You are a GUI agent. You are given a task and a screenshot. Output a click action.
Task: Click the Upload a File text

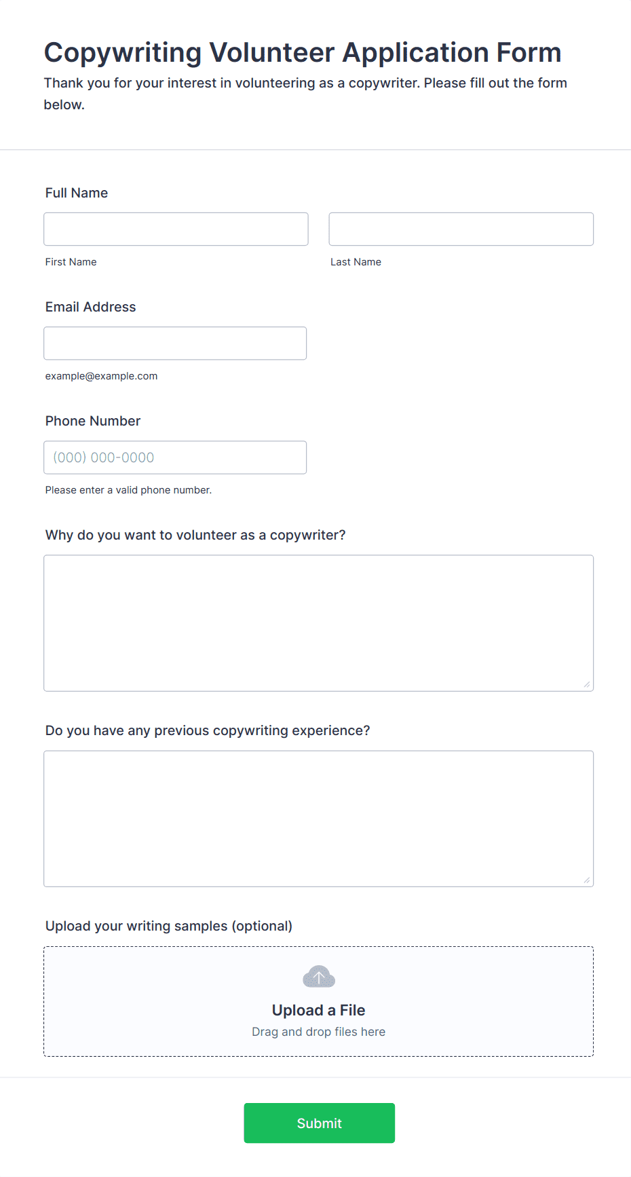pos(318,1010)
